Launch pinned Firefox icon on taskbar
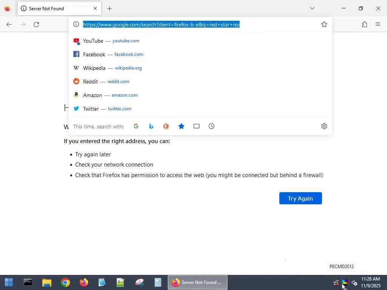This screenshot has width=387, height=290. click(84, 282)
